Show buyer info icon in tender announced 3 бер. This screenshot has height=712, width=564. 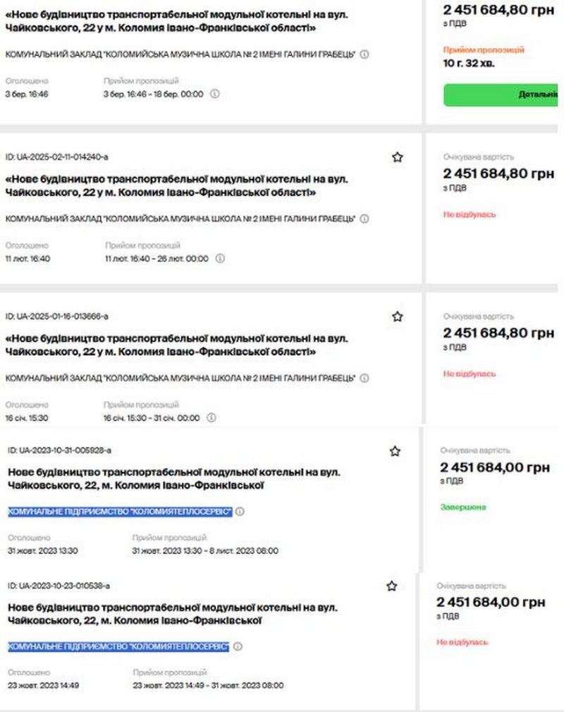[364, 54]
